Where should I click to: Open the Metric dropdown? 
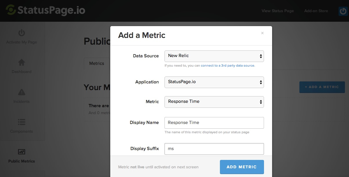point(214,102)
